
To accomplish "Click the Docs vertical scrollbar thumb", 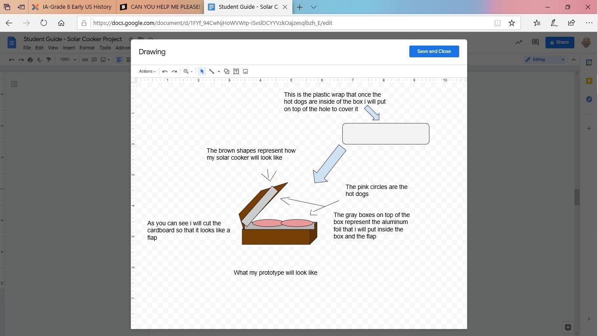I will 577,197.
